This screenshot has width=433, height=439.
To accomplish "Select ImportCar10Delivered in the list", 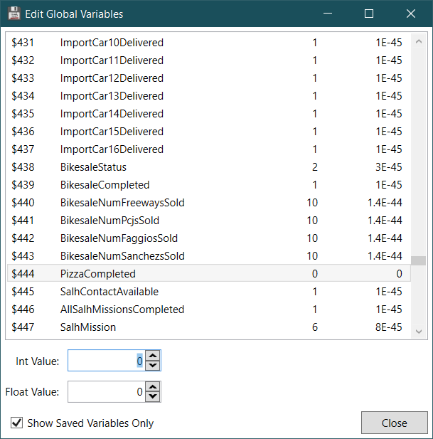I will coord(112,43).
